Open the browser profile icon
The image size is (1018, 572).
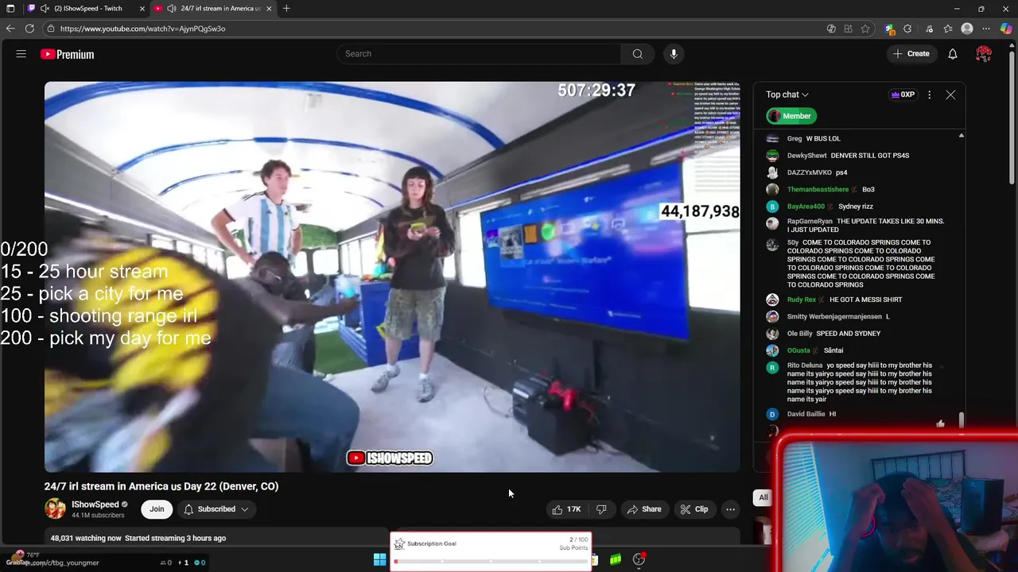(x=967, y=29)
